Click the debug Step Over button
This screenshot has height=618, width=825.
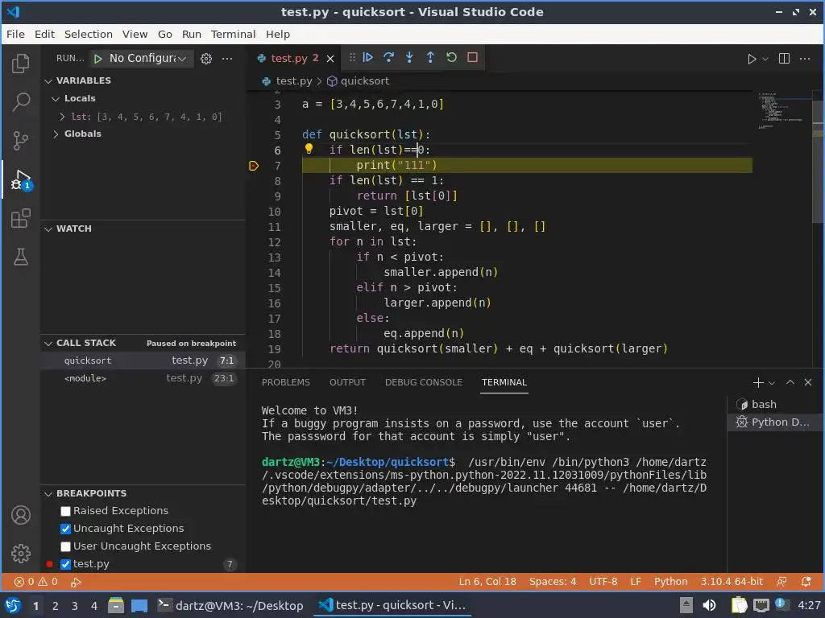tap(389, 57)
